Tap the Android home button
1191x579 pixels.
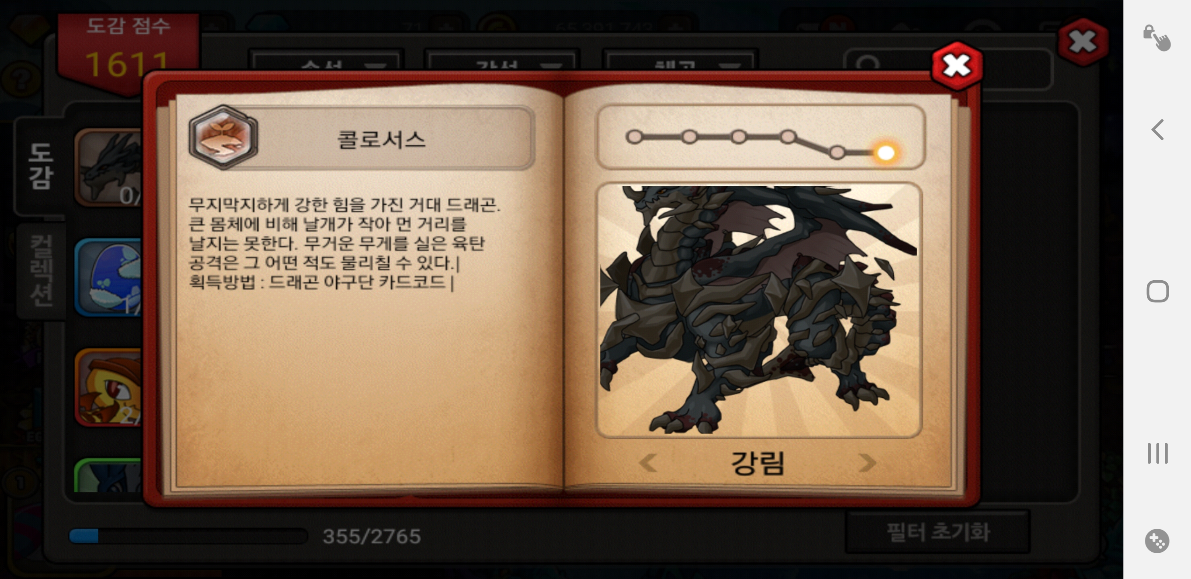tap(1158, 292)
